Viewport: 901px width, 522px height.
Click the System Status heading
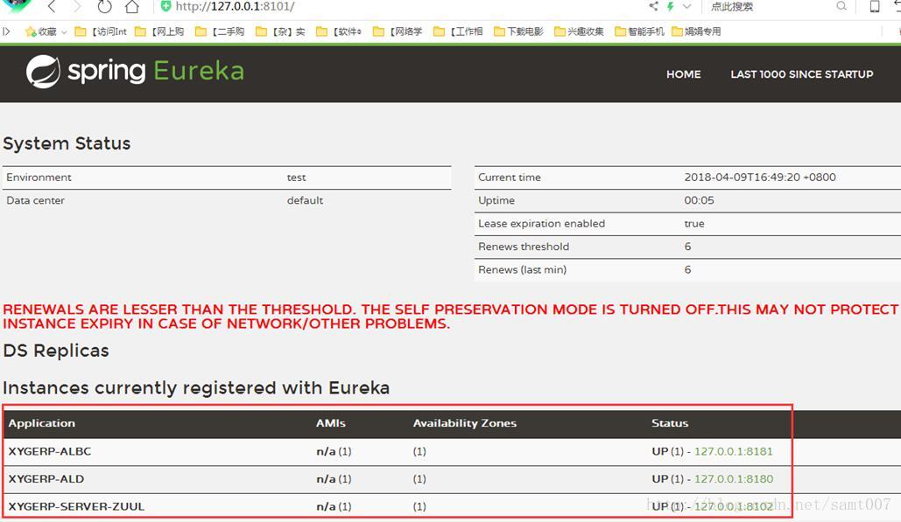[x=67, y=143]
